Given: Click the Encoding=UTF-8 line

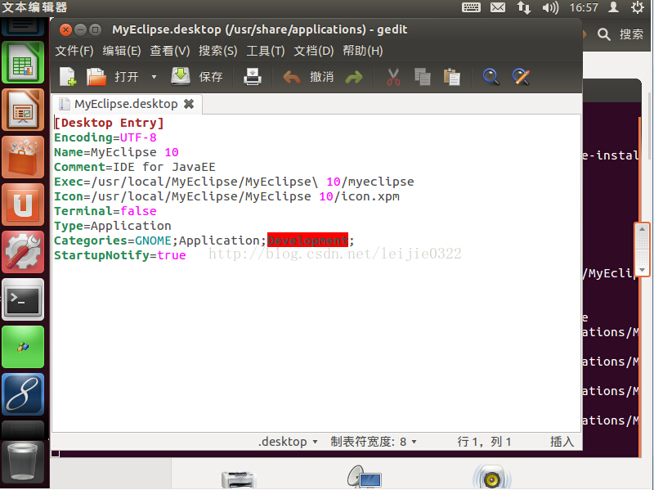Looking at the screenshot, I should [105, 137].
